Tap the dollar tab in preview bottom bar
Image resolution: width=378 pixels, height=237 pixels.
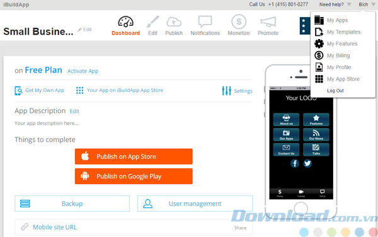coord(280,193)
